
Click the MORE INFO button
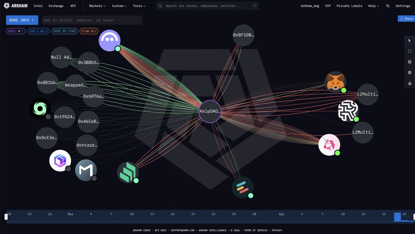(x=22, y=20)
